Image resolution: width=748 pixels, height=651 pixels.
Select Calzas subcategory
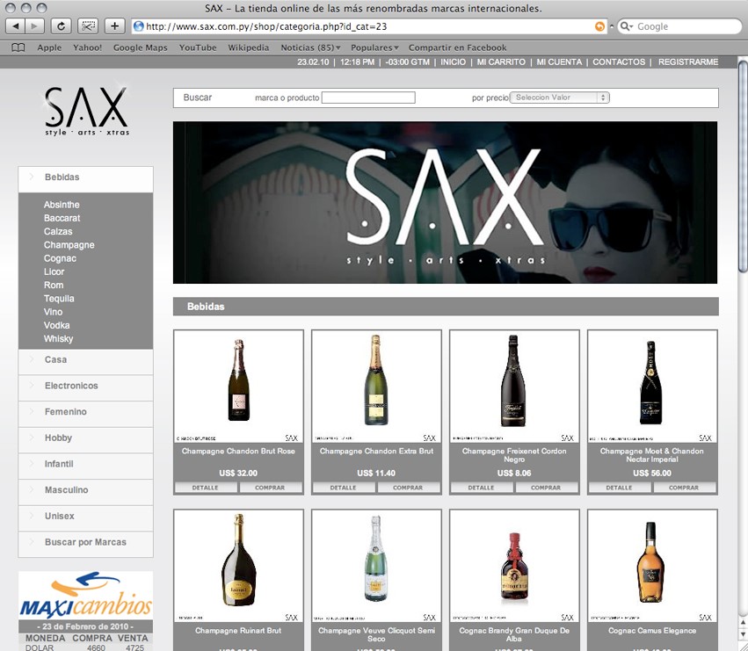tap(58, 232)
